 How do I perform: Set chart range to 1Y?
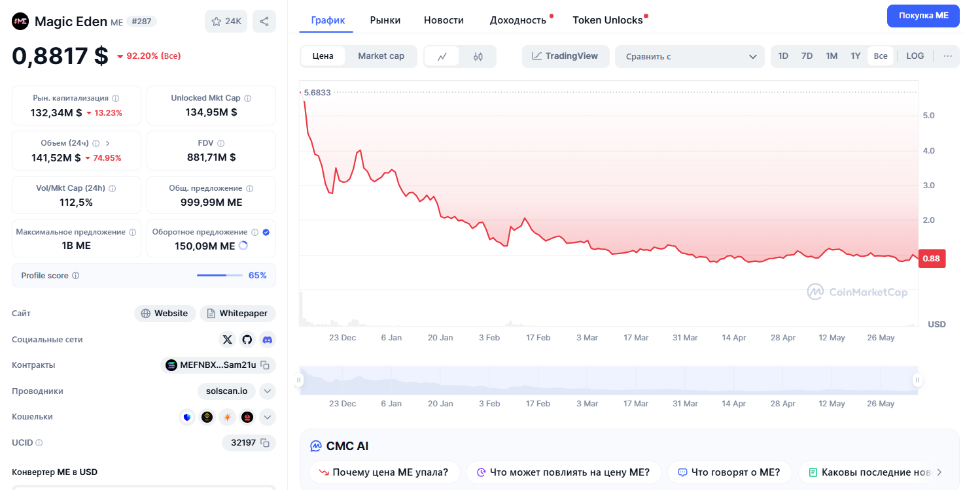855,56
